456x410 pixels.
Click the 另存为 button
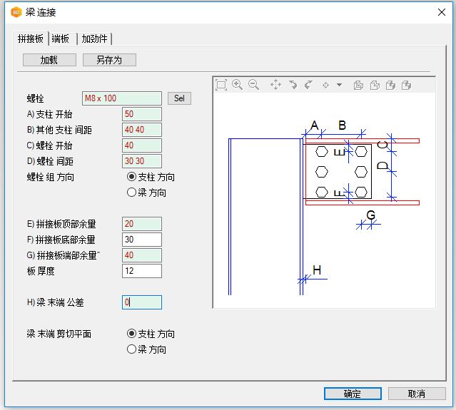point(109,60)
